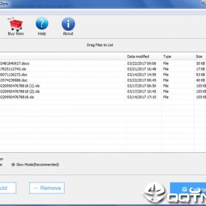Click the 40 KB size cell
The width and height of the screenshot is (206, 206).
[200, 80]
